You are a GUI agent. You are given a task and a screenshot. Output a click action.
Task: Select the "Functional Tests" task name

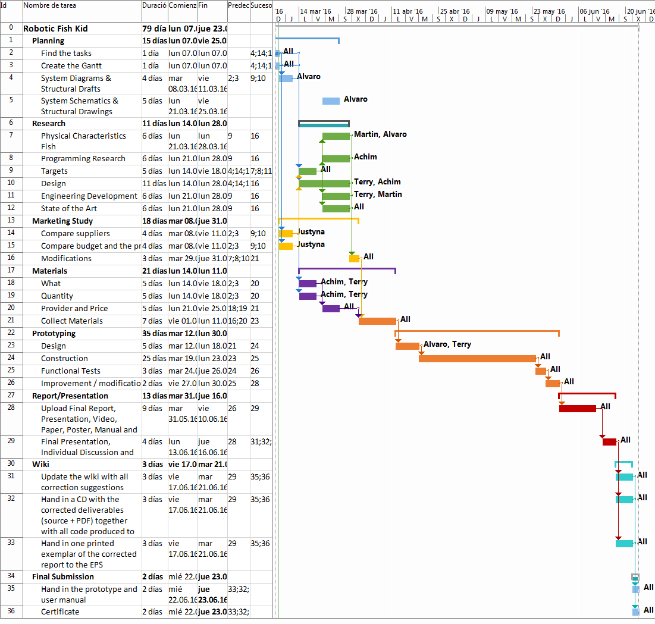(x=70, y=371)
